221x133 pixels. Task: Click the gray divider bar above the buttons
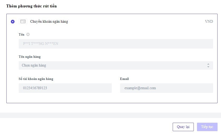[x=110, y=115]
